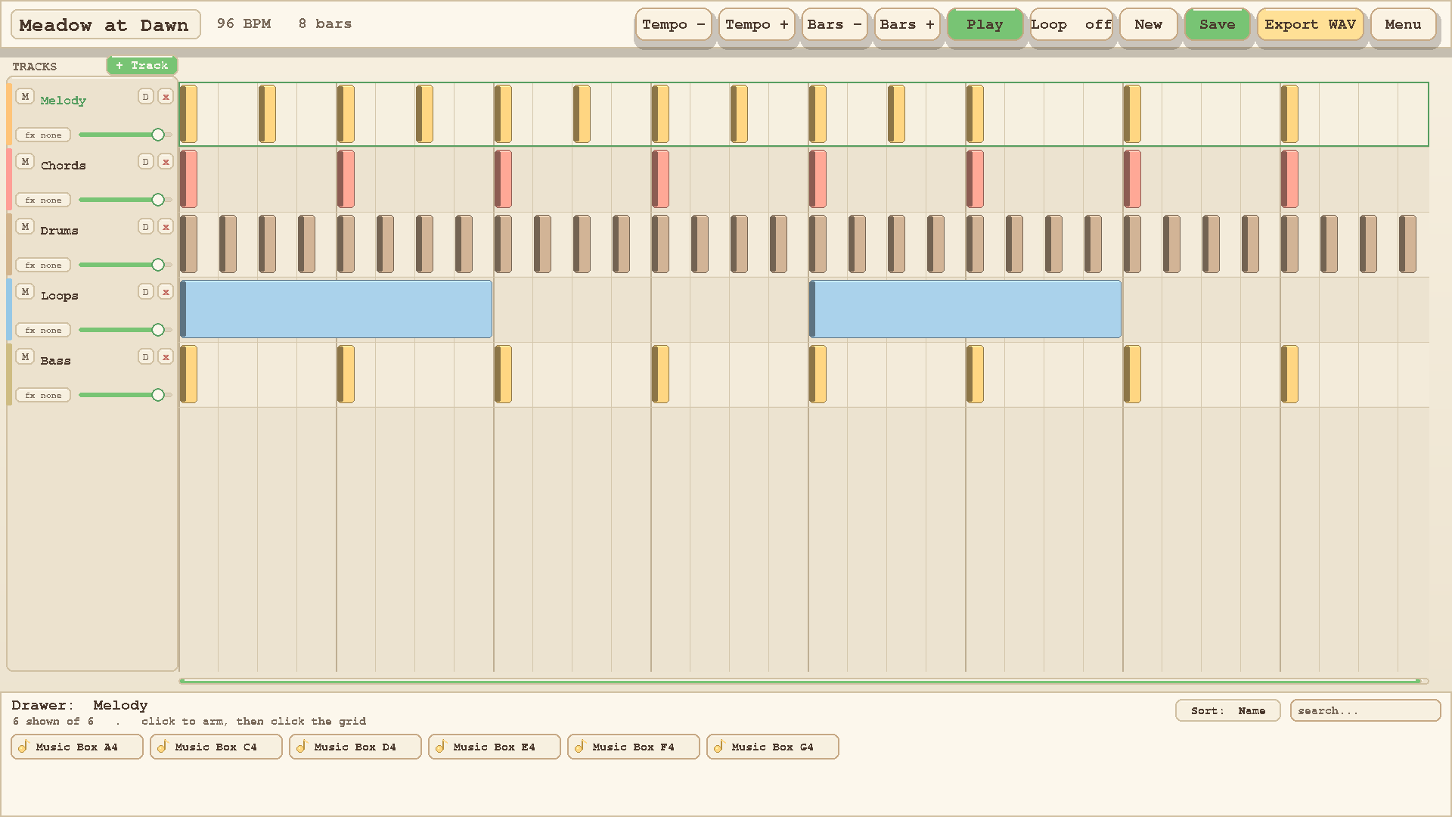Open fx dropdown on Chords track
This screenshot has height=817, width=1452.
[43, 200]
